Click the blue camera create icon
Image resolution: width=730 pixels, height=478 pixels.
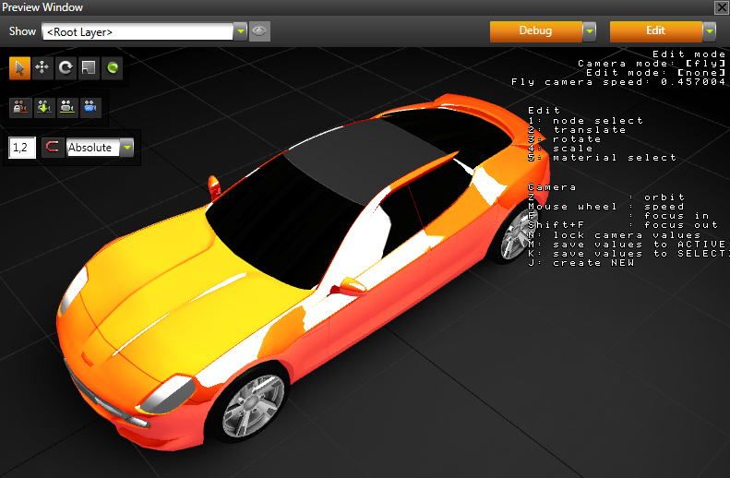click(90, 107)
